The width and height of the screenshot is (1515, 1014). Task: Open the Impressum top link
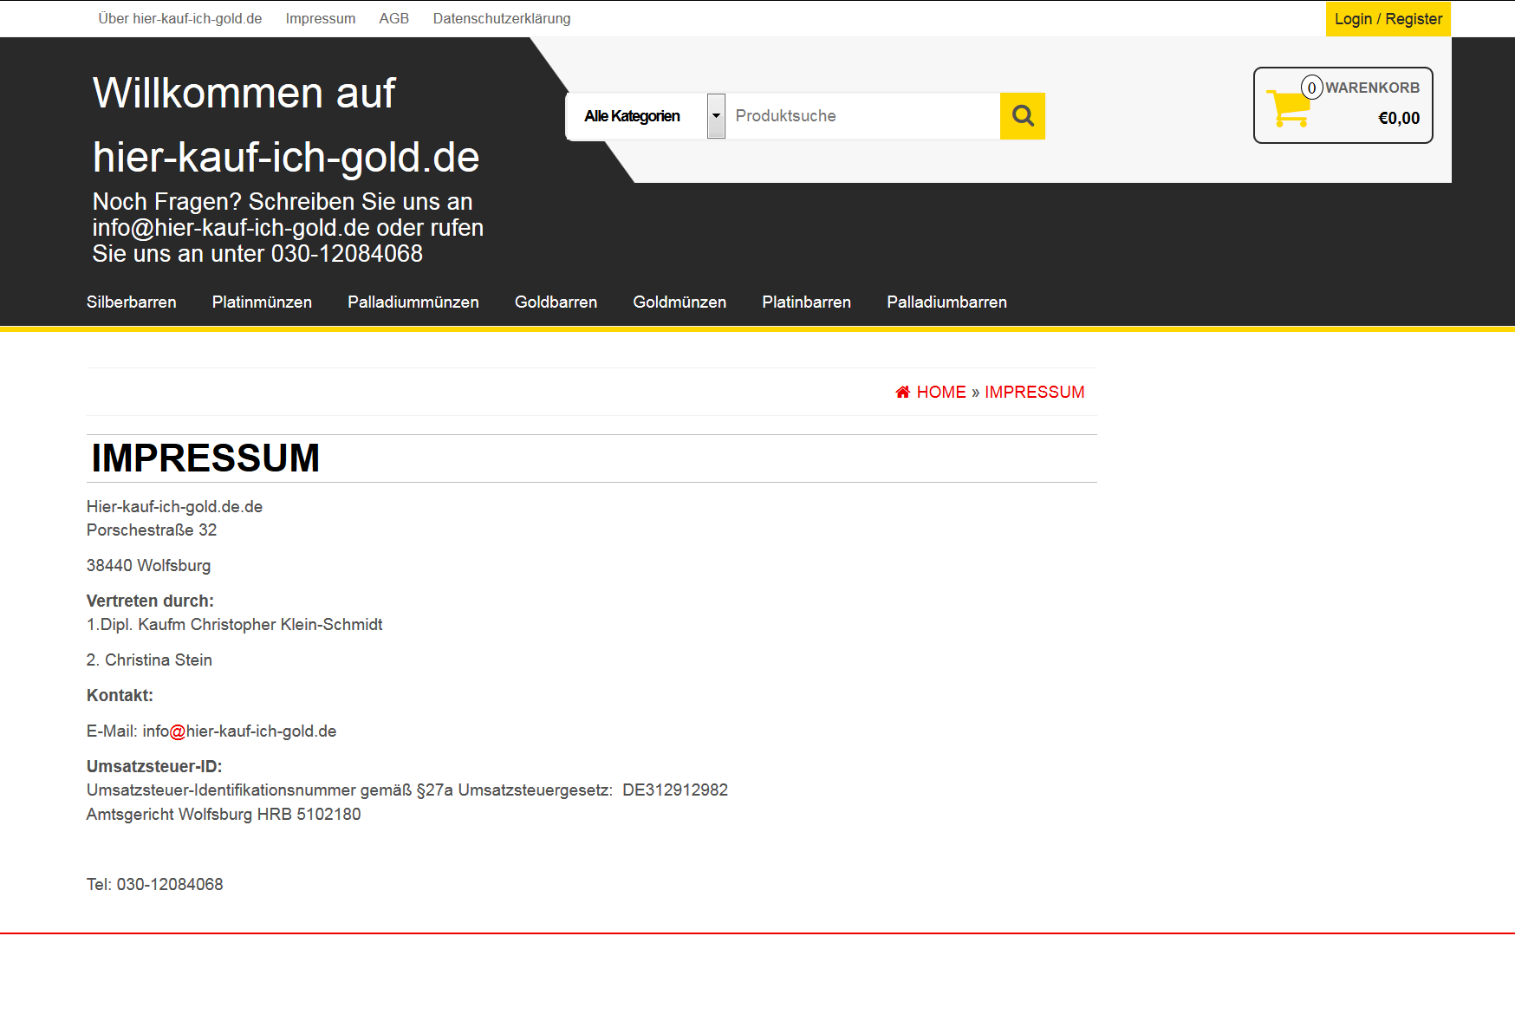[x=321, y=19]
